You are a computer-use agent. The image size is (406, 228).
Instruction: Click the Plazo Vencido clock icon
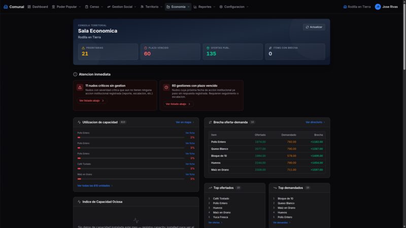[x=146, y=48]
